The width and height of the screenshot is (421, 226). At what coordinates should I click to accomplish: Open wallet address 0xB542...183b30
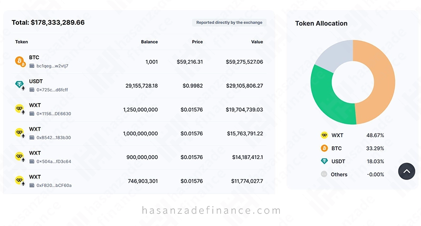pyautogui.click(x=54, y=138)
